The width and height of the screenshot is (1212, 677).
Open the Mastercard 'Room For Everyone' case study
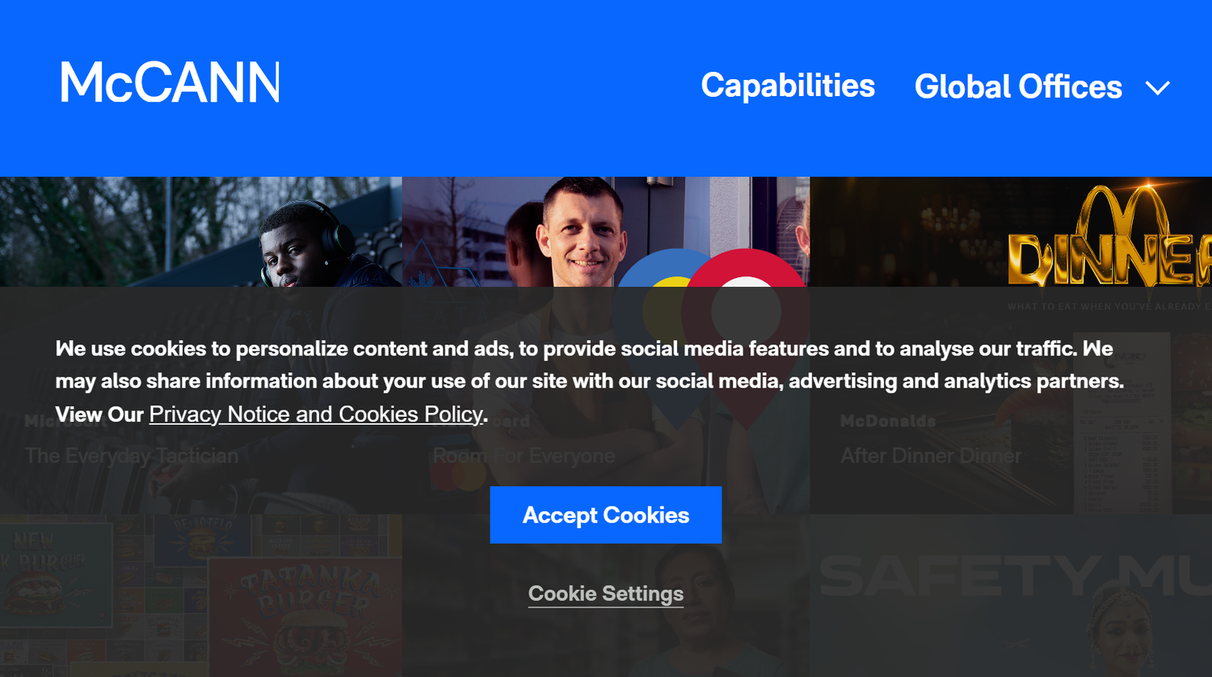click(x=524, y=455)
